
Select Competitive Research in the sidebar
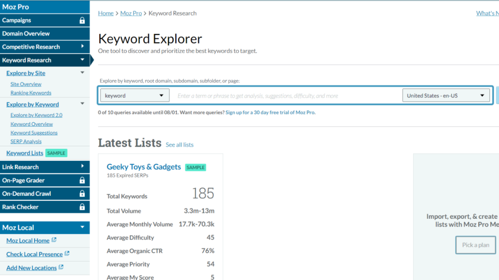(45, 47)
